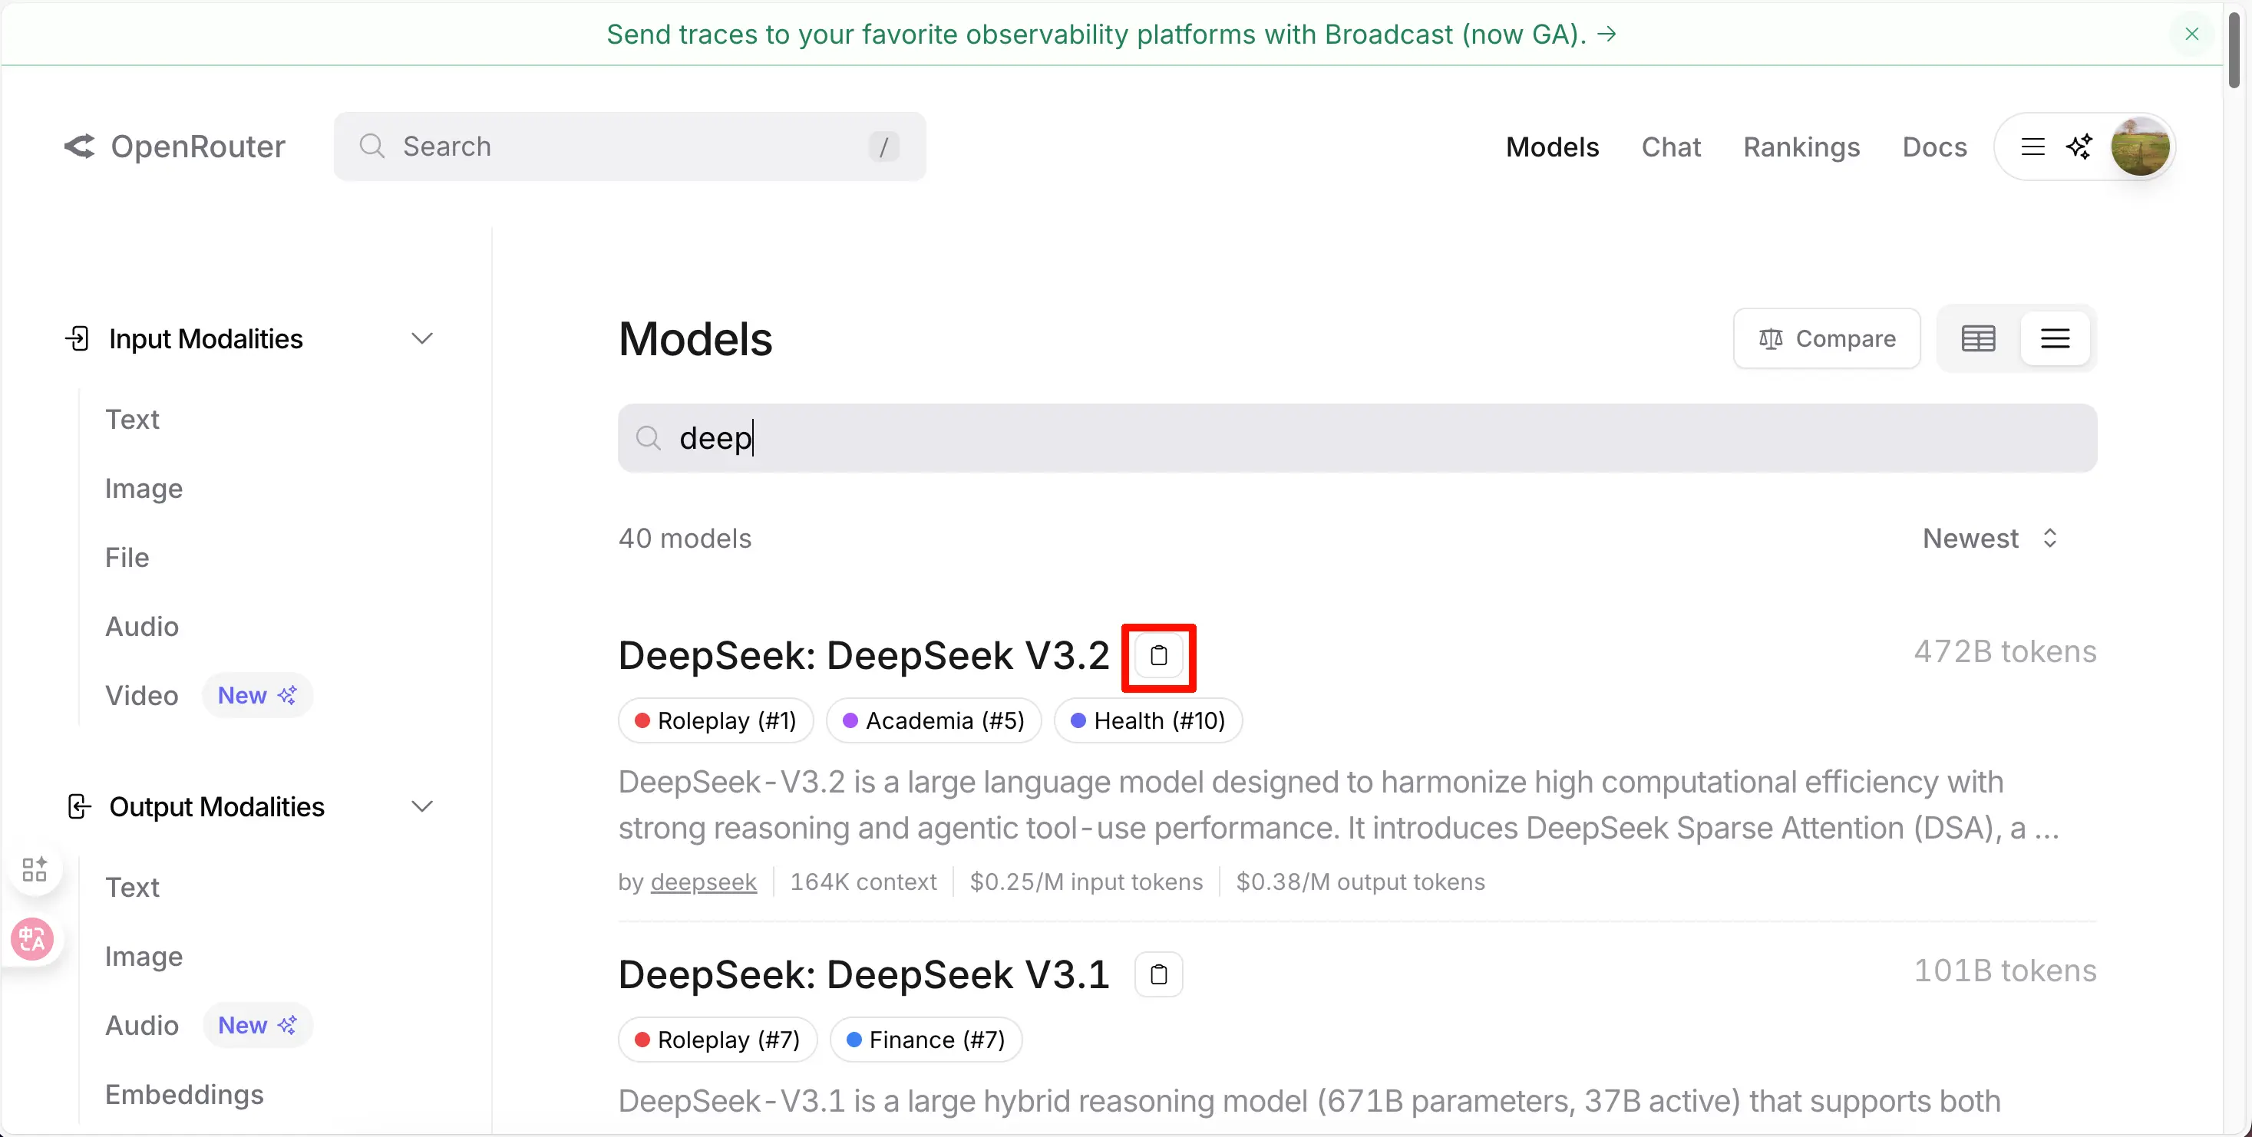Toggle Text input modality filter

(x=132, y=420)
